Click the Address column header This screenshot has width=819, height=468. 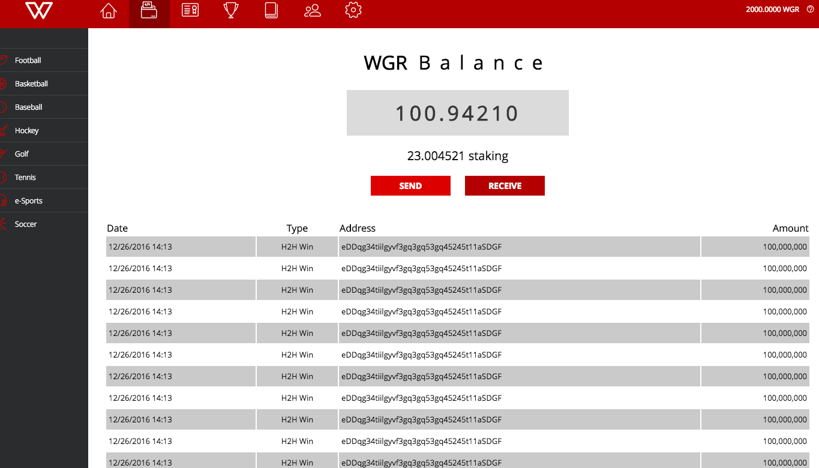358,228
